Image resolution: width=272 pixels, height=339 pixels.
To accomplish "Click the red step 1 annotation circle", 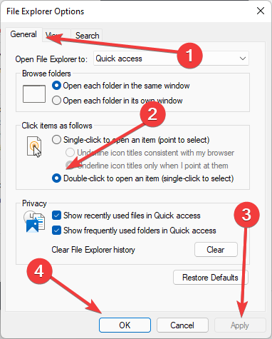I will pos(189,56).
